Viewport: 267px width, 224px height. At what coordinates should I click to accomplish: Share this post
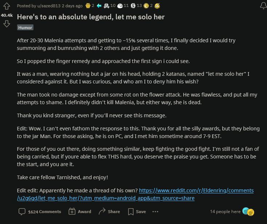pos(109,212)
